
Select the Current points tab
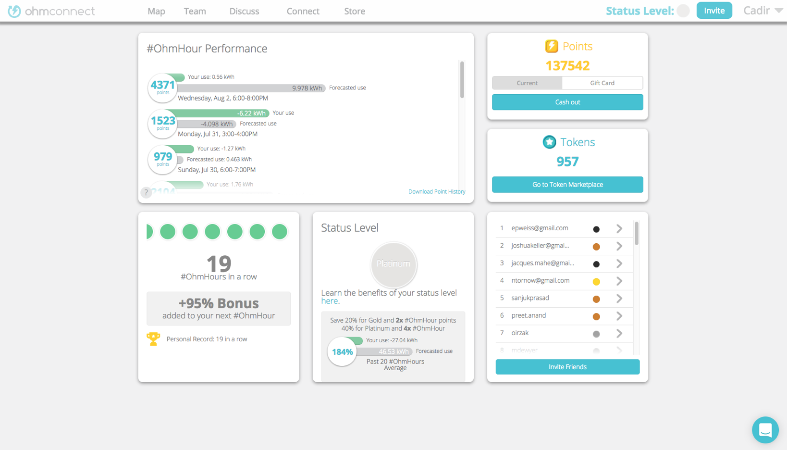527,83
